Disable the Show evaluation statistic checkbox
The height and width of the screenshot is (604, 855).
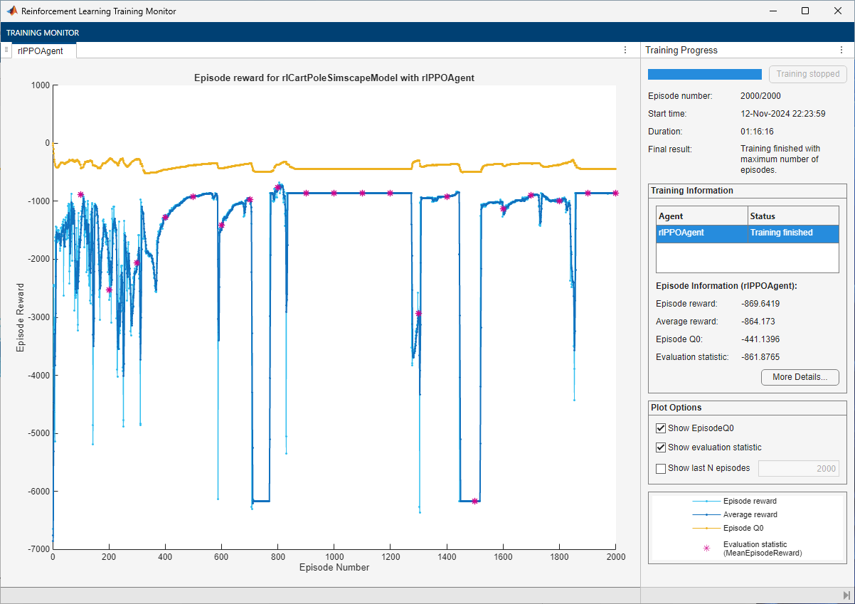tap(661, 447)
